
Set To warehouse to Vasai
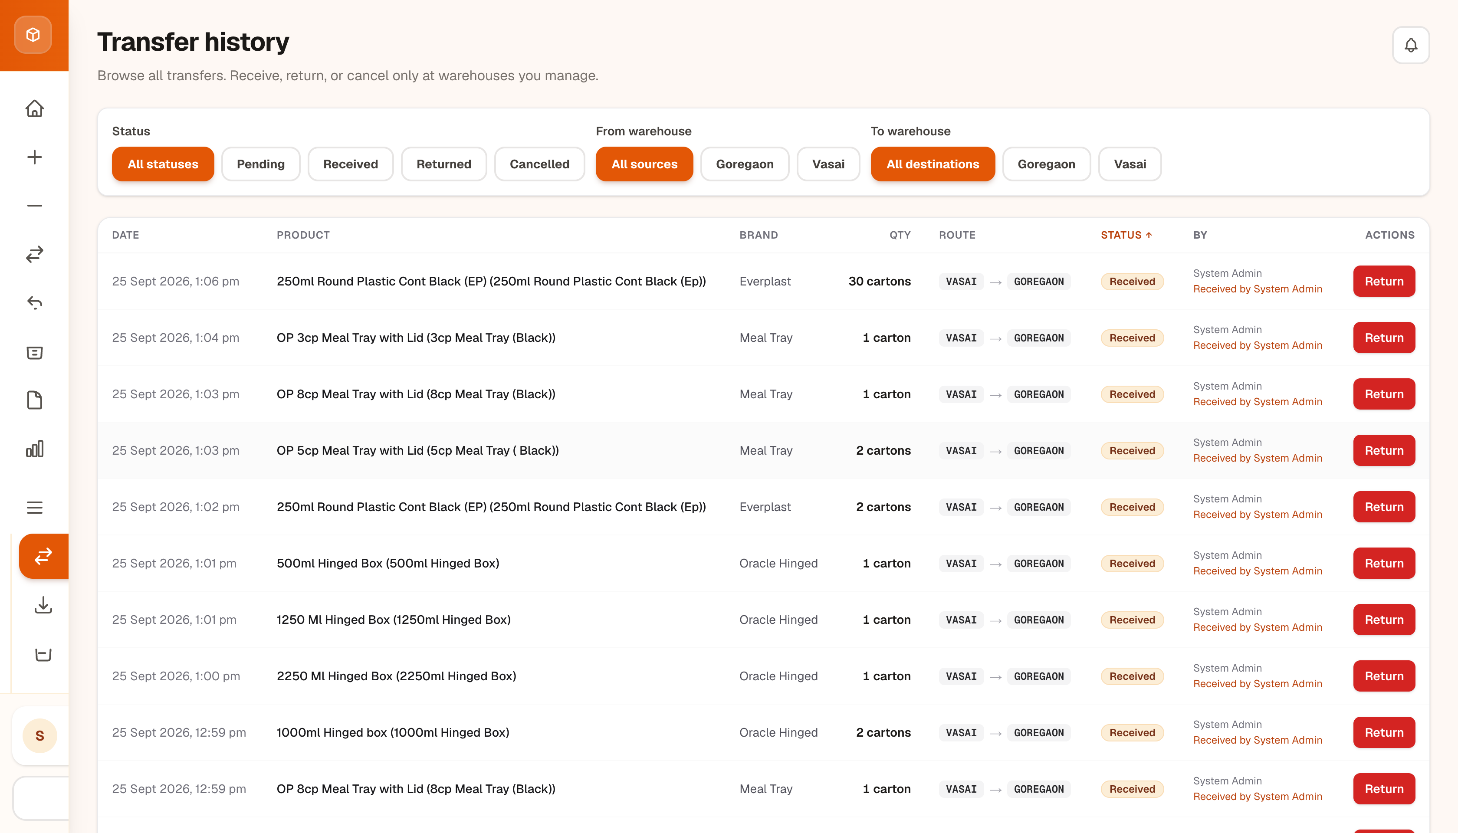pos(1130,164)
